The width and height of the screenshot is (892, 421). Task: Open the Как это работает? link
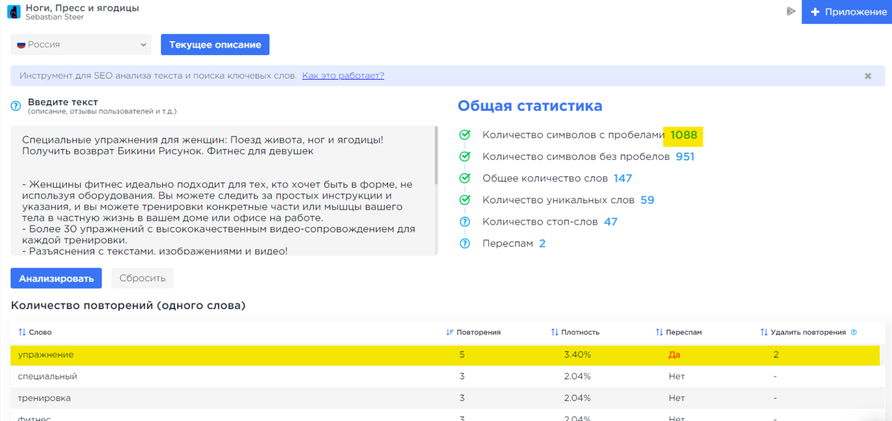click(x=343, y=75)
